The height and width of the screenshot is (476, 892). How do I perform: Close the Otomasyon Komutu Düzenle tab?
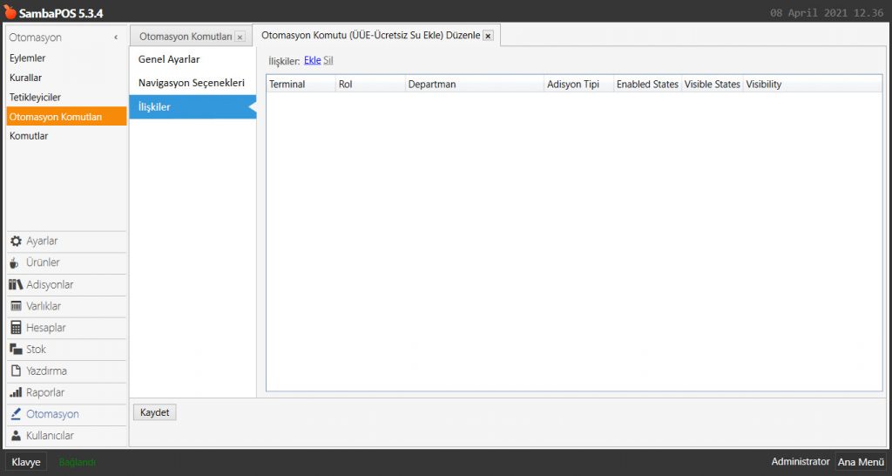click(x=488, y=36)
